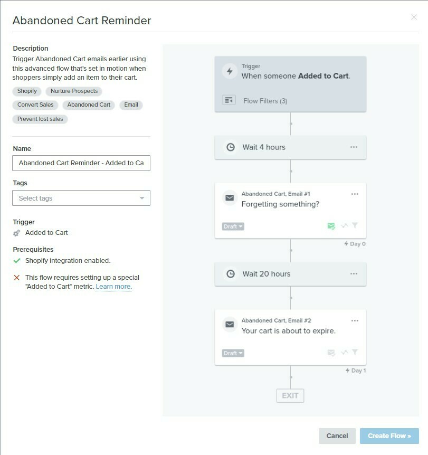Click the Flow Filters list icon
Screen dimensions: 428x455
point(229,100)
